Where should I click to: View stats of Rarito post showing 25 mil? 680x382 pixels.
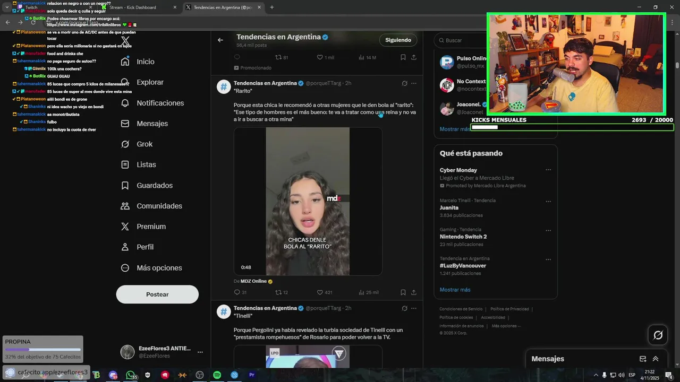[x=369, y=292]
